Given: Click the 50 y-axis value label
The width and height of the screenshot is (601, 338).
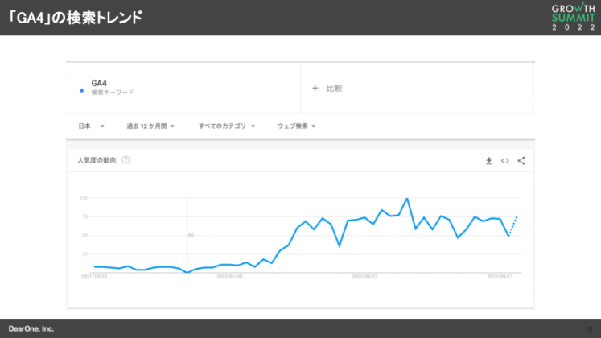Looking at the screenshot, I should 84,235.
